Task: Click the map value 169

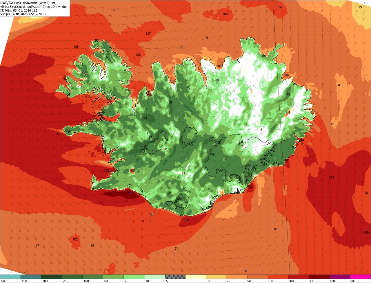Action: (x=132, y=170)
